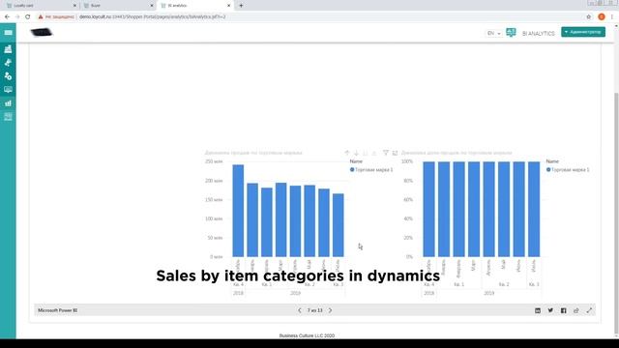Open the cash register section in the sidebar

point(8,49)
